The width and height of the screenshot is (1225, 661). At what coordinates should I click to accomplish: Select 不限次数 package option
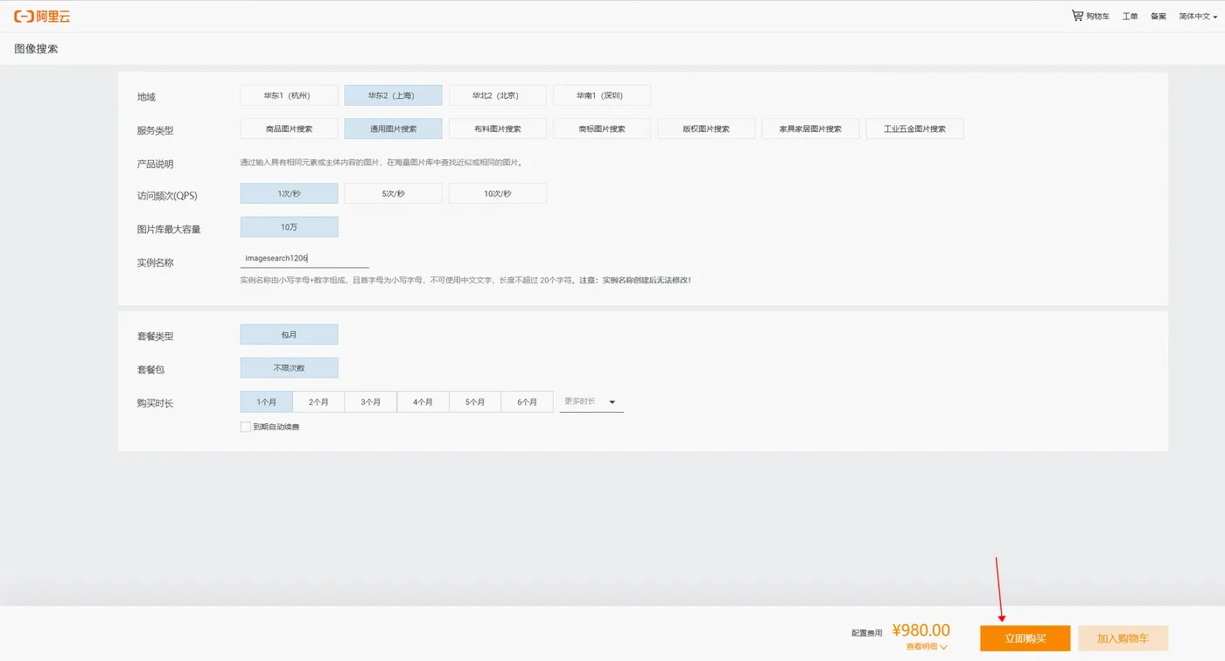(289, 368)
